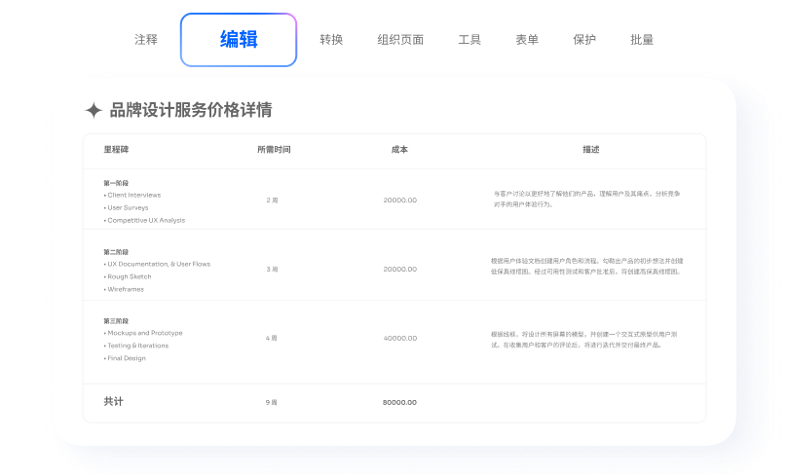Screen dimensions: 789x475
Task: Select the 第一阶段 description paragraph
Action: pos(586,199)
